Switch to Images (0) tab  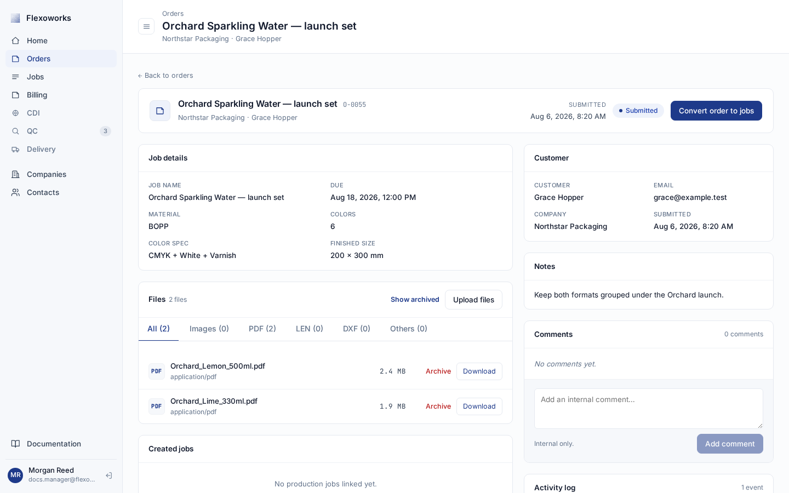click(209, 329)
